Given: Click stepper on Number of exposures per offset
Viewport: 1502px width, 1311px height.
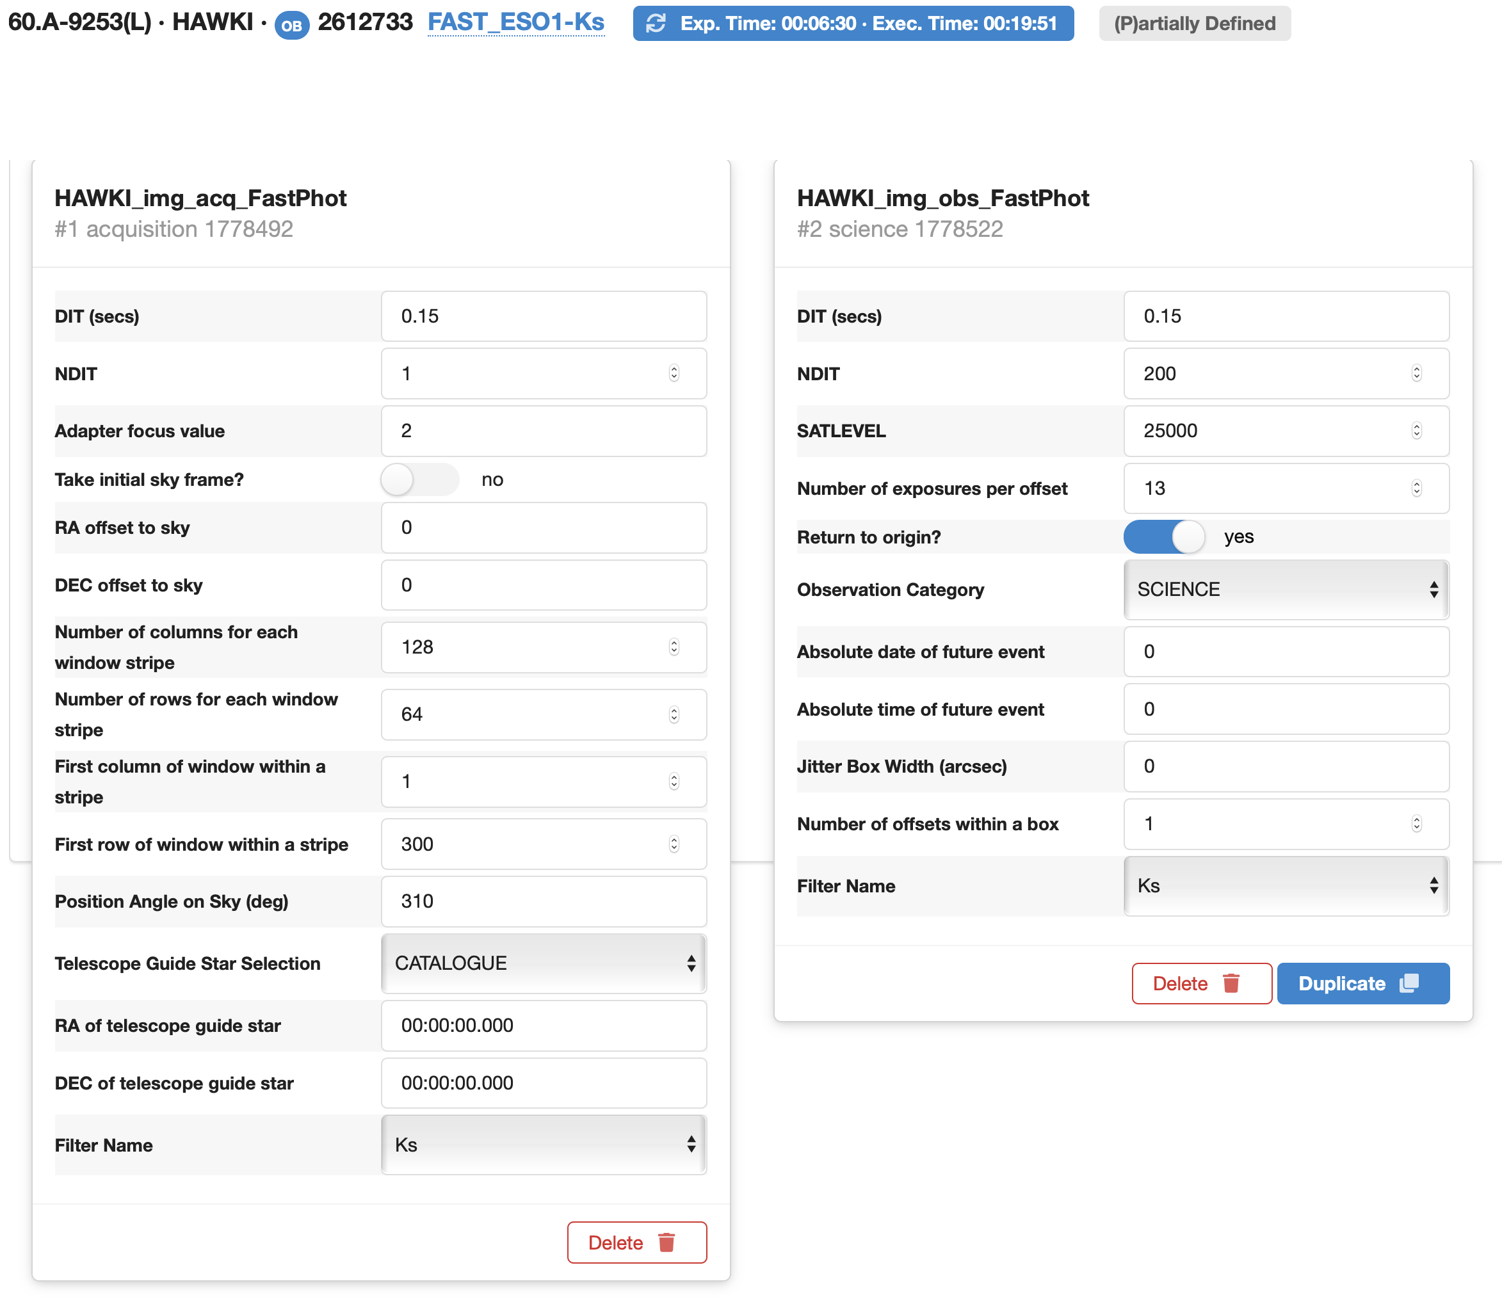Looking at the screenshot, I should click(1416, 488).
